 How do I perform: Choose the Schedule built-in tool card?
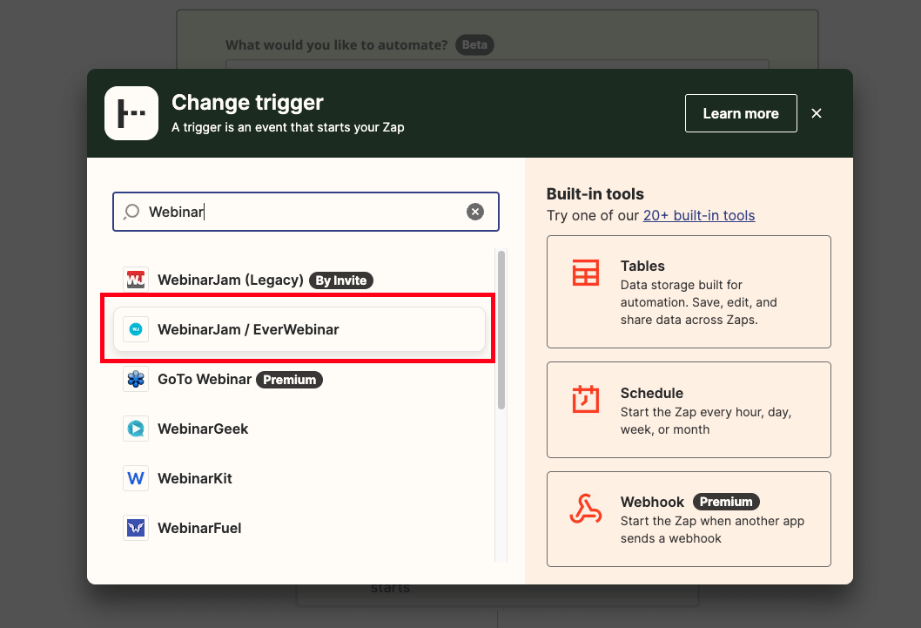tap(689, 409)
